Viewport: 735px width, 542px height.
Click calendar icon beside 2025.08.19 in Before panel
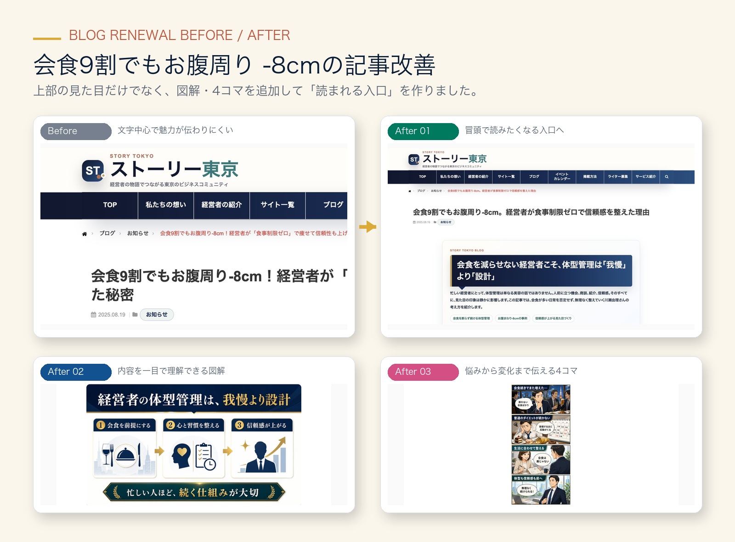(93, 315)
